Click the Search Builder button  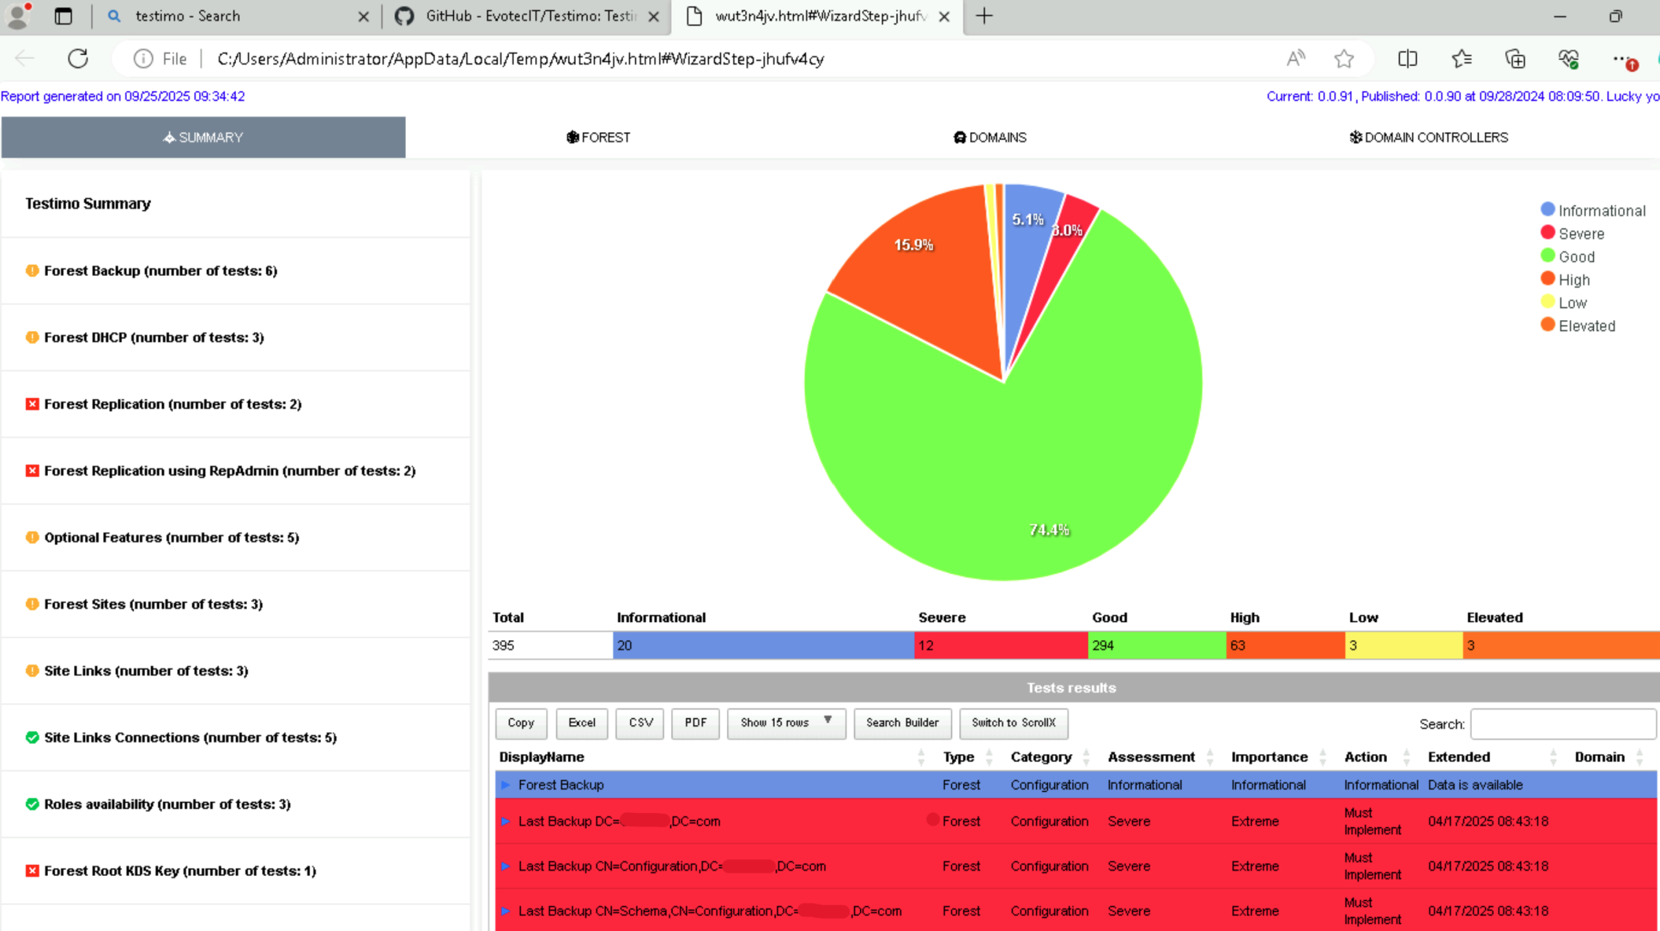(902, 723)
